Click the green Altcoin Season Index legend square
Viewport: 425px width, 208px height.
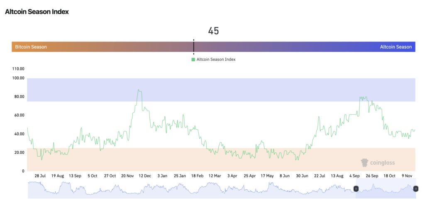[193, 60]
